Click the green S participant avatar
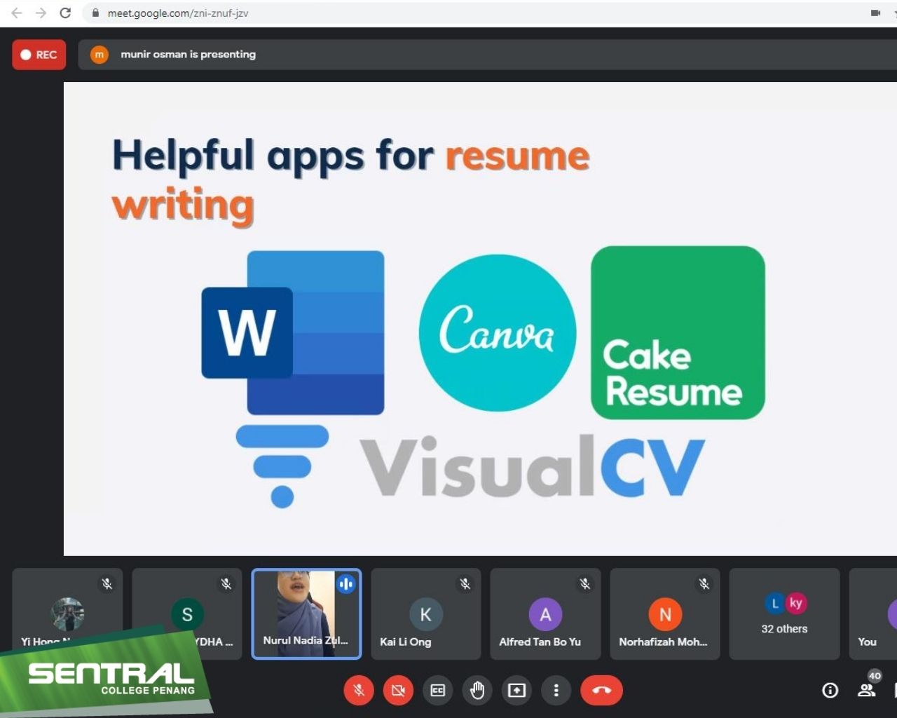This screenshot has width=897, height=718. pyautogui.click(x=187, y=614)
